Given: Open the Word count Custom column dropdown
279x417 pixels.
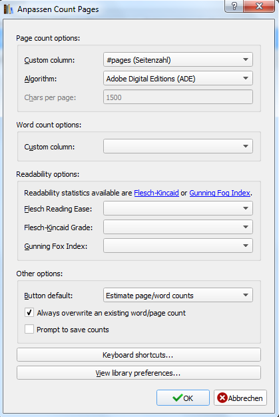Looking at the screenshot, I should click(x=178, y=146).
